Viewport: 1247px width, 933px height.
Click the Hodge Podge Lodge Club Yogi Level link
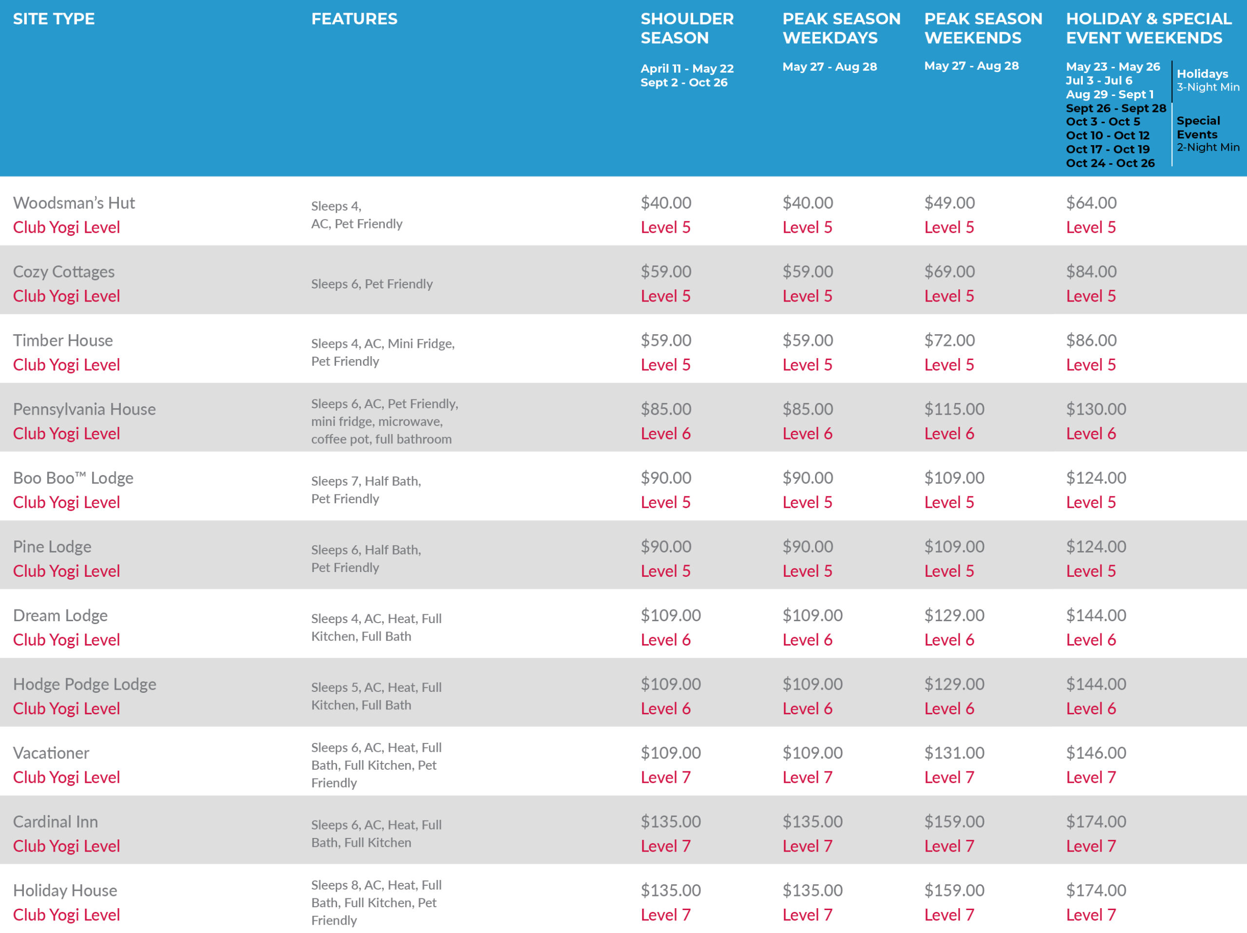point(67,708)
